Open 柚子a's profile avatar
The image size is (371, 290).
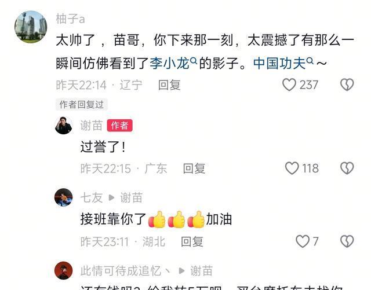pos(31,27)
